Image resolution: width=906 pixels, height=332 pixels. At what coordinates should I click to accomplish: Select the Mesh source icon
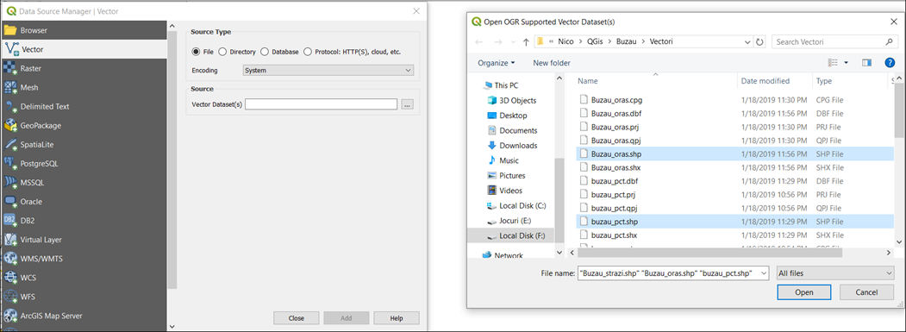pos(10,87)
